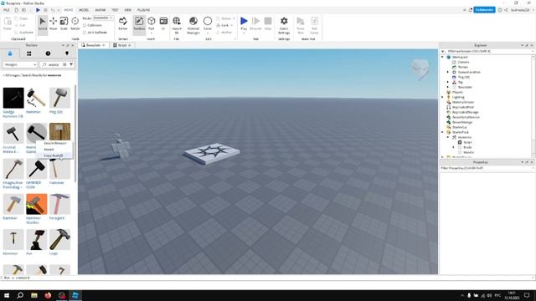The image size is (536, 301).
Task: Expand the SpawnLocation node in Explorer
Action: 448,72
